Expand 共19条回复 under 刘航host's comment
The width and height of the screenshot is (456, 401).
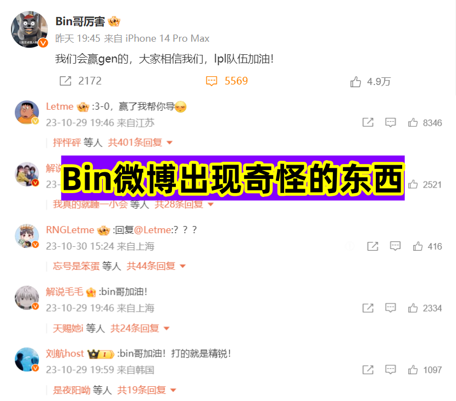(x=147, y=390)
